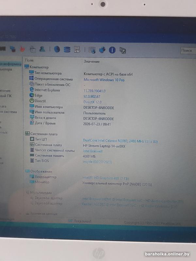
Task: Select the highlighted summary item in left tree
Action: pyautogui.click(x=11, y=64)
